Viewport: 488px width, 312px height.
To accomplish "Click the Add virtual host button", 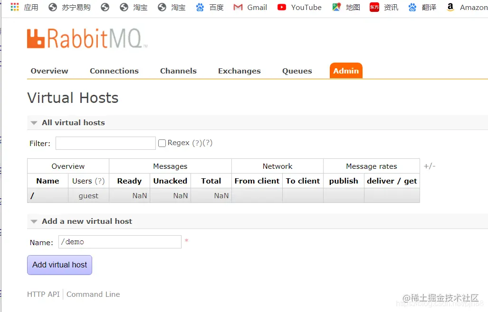I will [59, 265].
